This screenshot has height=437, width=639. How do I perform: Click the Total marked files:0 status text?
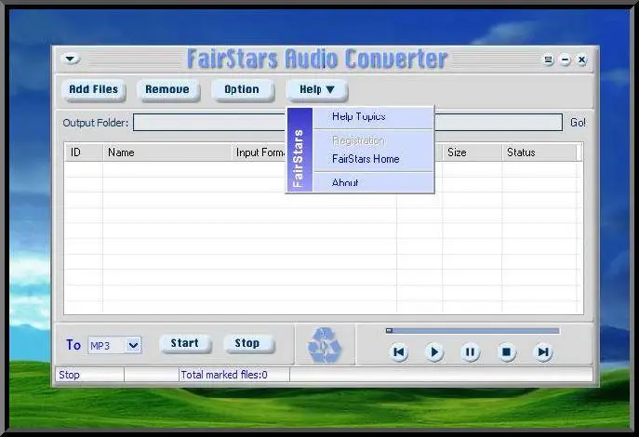point(224,375)
